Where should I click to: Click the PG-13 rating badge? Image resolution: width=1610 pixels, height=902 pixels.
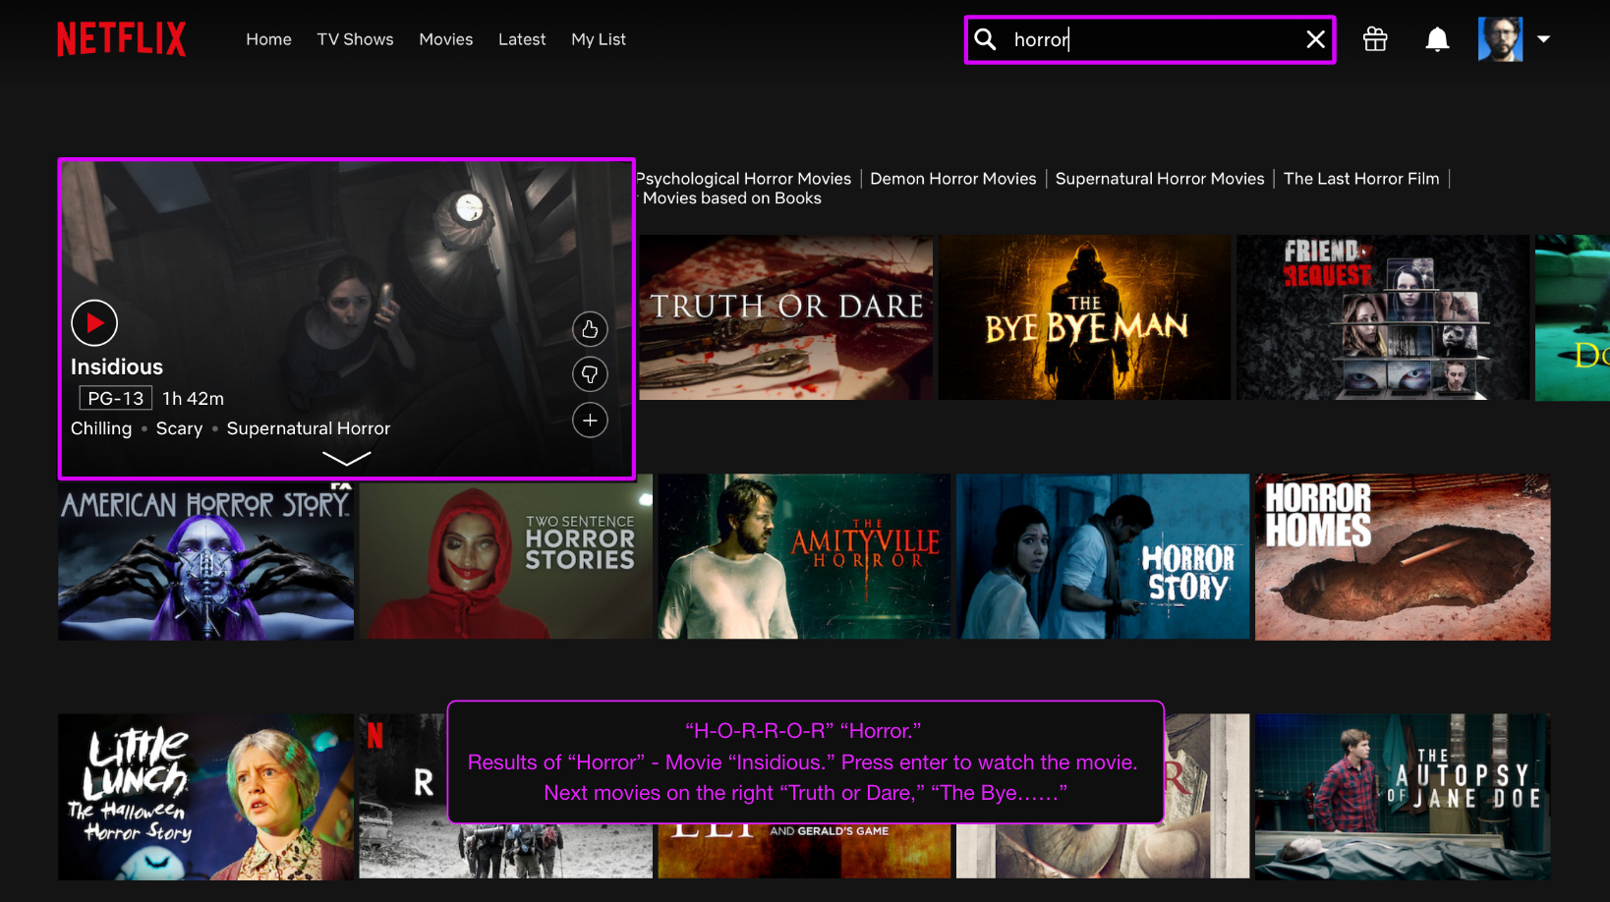click(x=116, y=398)
